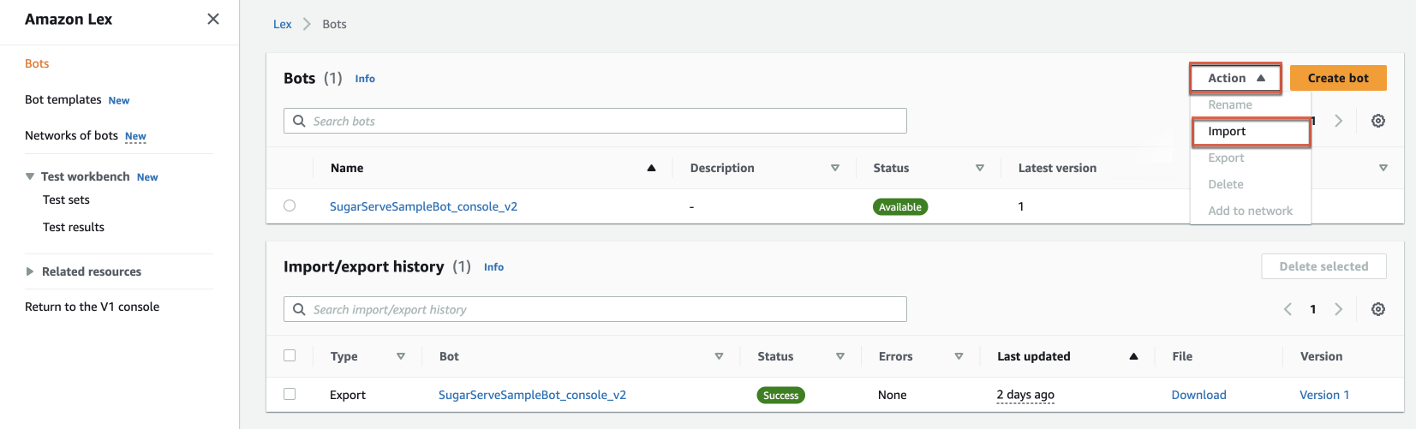
Task: Open the Action dropdown menu
Action: 1235,78
